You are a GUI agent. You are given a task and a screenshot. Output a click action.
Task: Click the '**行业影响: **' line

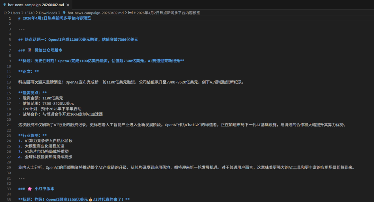[x=33, y=135]
